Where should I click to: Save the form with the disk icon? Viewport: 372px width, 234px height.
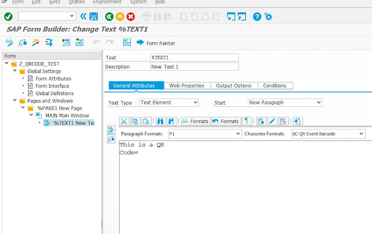(94, 16)
